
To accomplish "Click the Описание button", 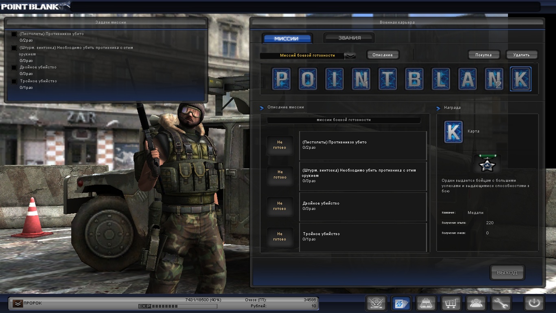I will [383, 55].
